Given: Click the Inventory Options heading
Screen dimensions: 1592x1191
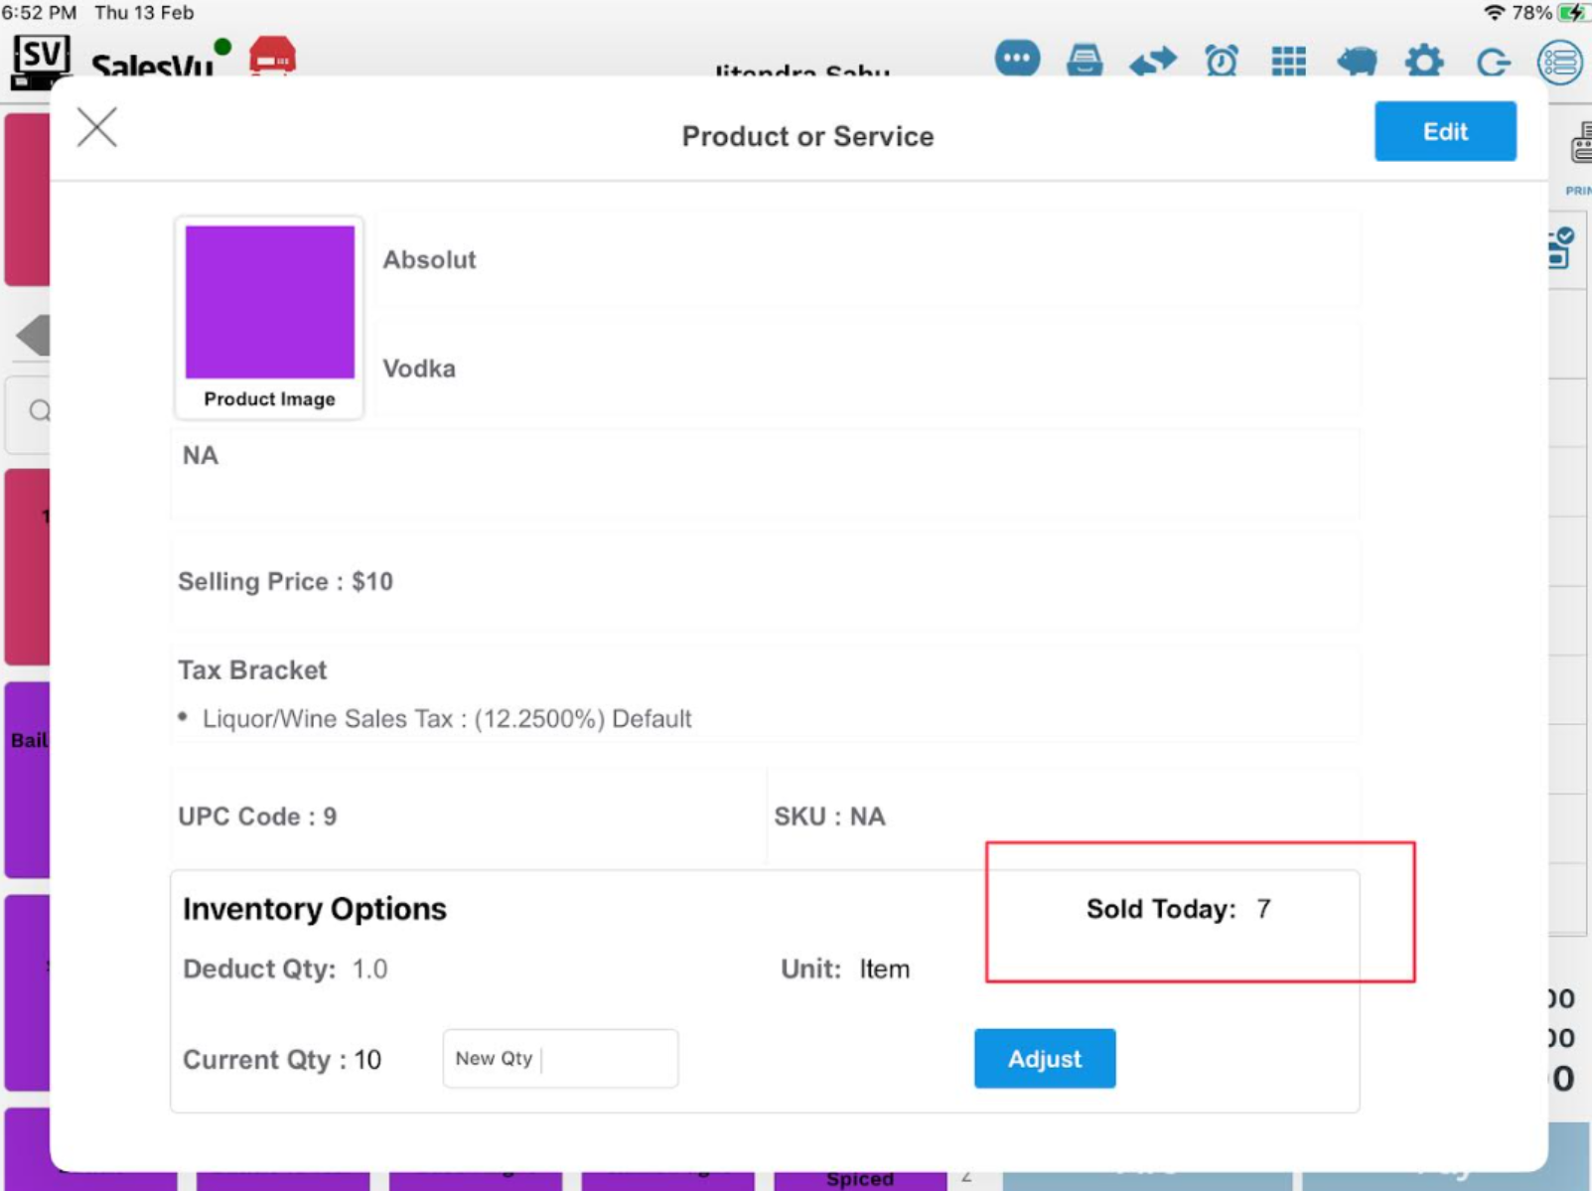Looking at the screenshot, I should click(x=314, y=909).
